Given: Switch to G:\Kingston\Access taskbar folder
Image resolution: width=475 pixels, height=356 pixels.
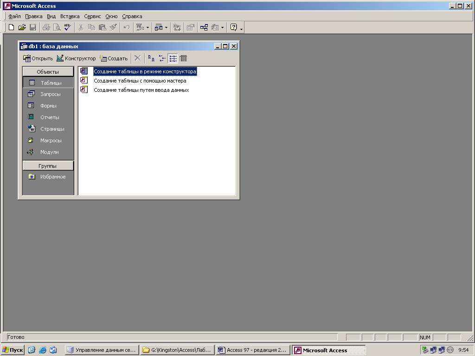Looking at the screenshot, I should coord(178,350).
